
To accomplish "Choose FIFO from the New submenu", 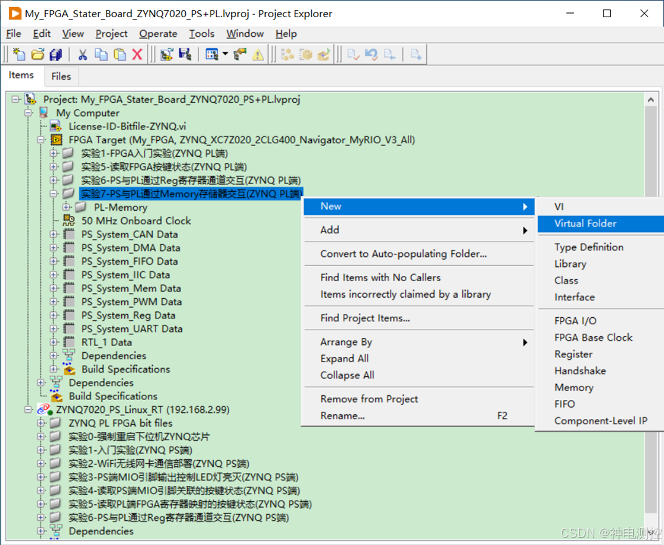I will [565, 404].
